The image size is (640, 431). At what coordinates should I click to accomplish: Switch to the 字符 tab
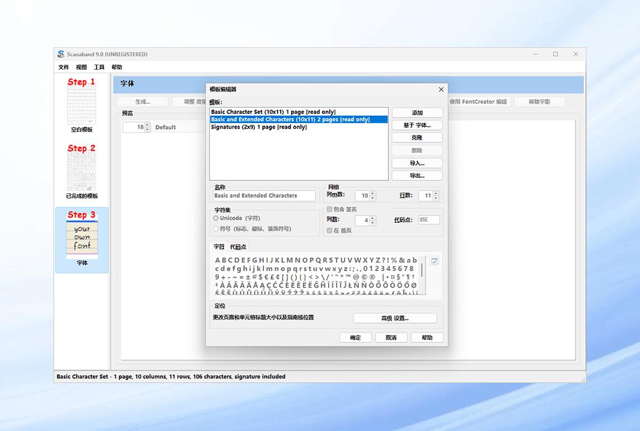click(219, 247)
